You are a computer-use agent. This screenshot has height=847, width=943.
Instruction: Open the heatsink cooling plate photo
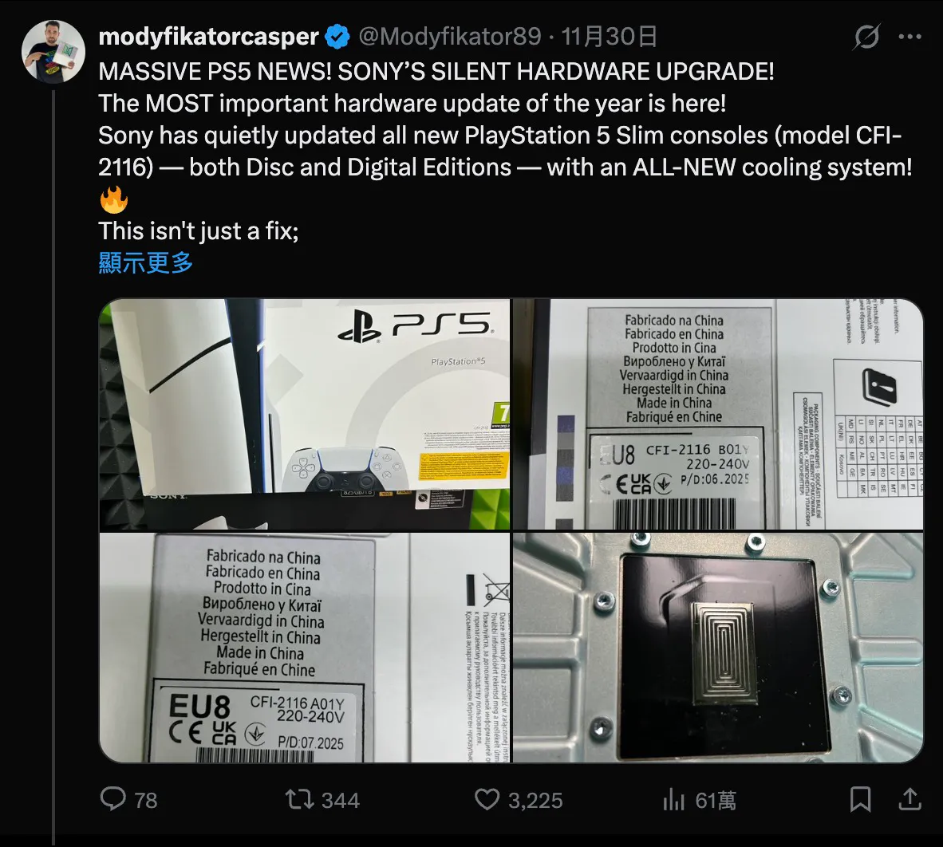[x=718, y=648]
